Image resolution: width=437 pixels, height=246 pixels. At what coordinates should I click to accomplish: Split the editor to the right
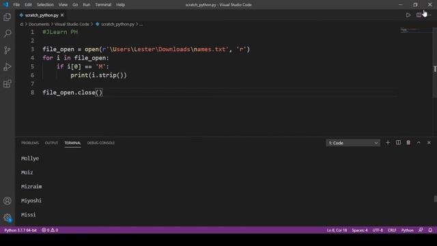(419, 15)
